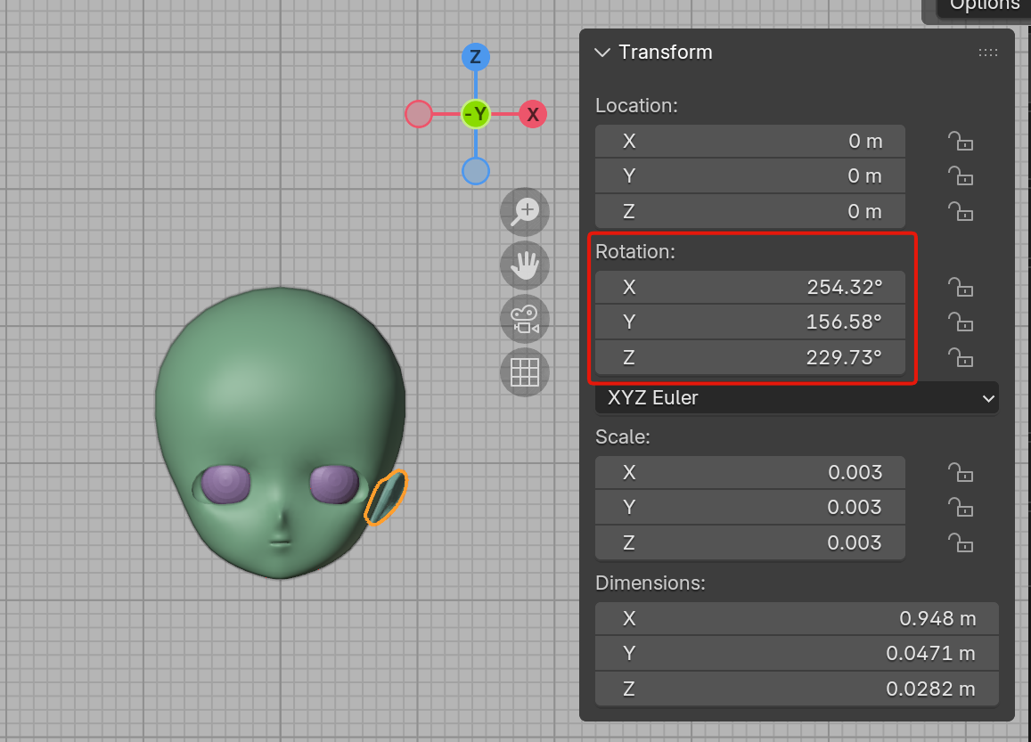Collapse the Transform panel
1031x742 pixels.
603,53
